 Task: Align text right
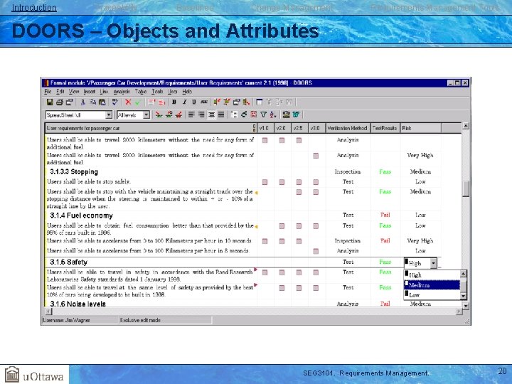[x=201, y=114]
